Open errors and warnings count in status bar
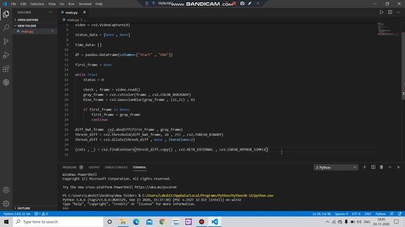The height and width of the screenshot is (227, 405). [x=41, y=214]
